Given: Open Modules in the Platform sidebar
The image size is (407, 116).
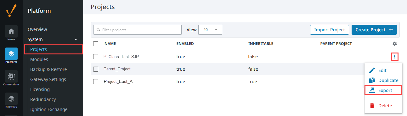Looking at the screenshot, I should [x=39, y=59].
